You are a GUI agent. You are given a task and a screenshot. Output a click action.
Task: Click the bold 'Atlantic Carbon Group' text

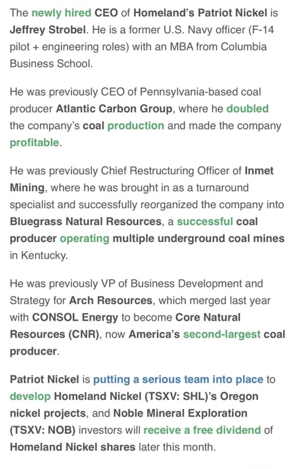tap(114, 108)
